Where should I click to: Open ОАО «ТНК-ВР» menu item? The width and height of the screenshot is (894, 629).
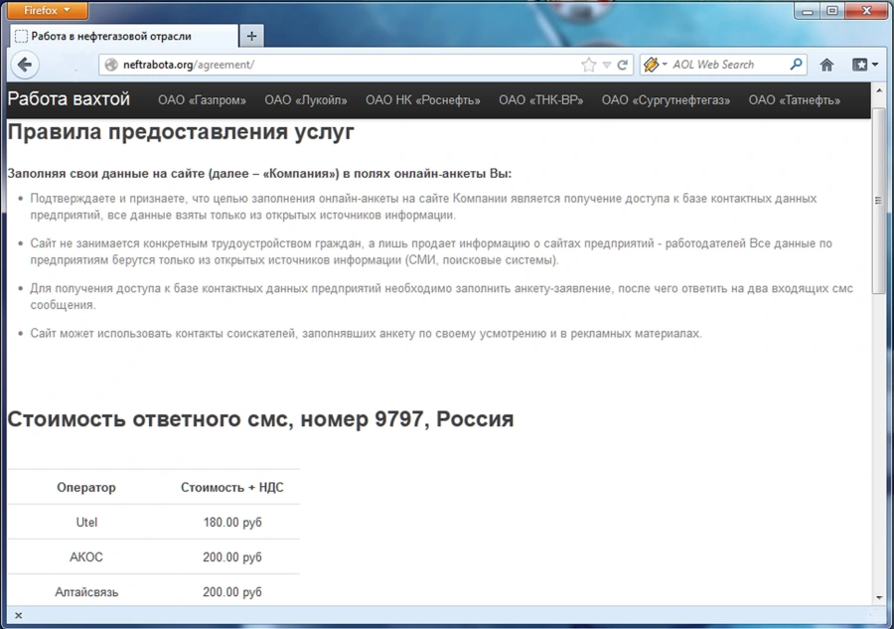point(541,100)
